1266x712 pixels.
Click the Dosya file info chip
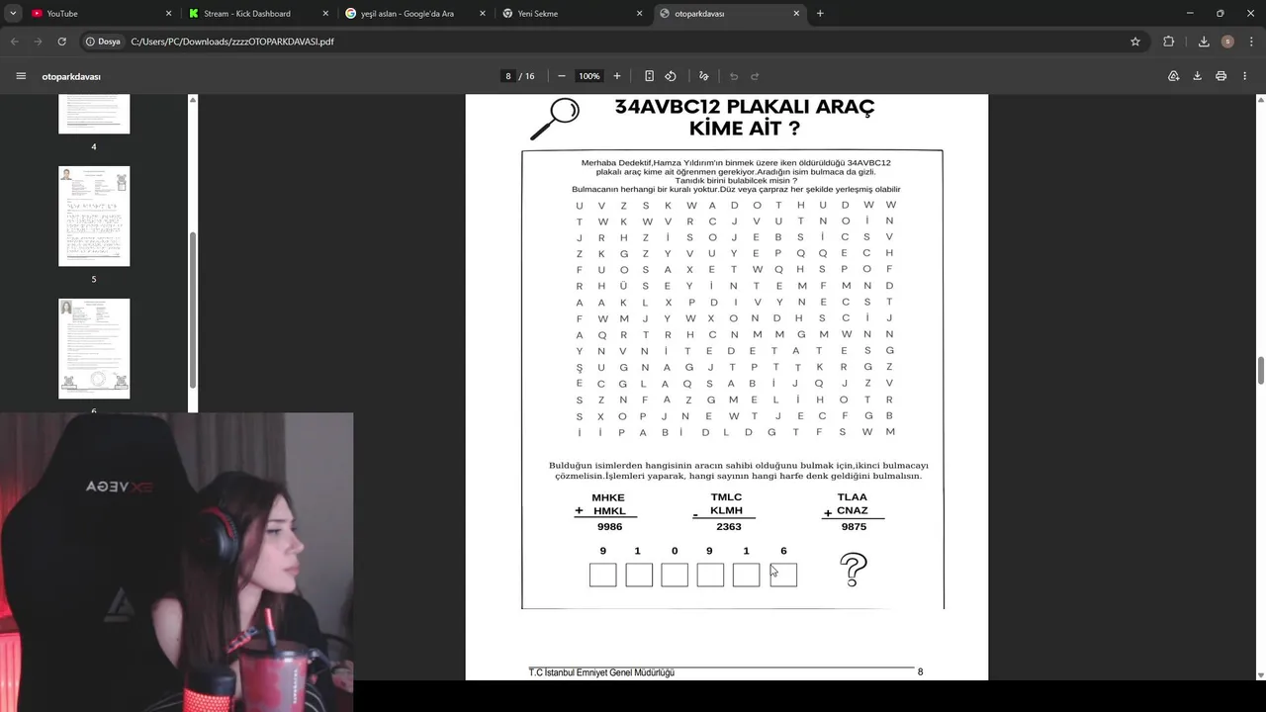coord(103,42)
